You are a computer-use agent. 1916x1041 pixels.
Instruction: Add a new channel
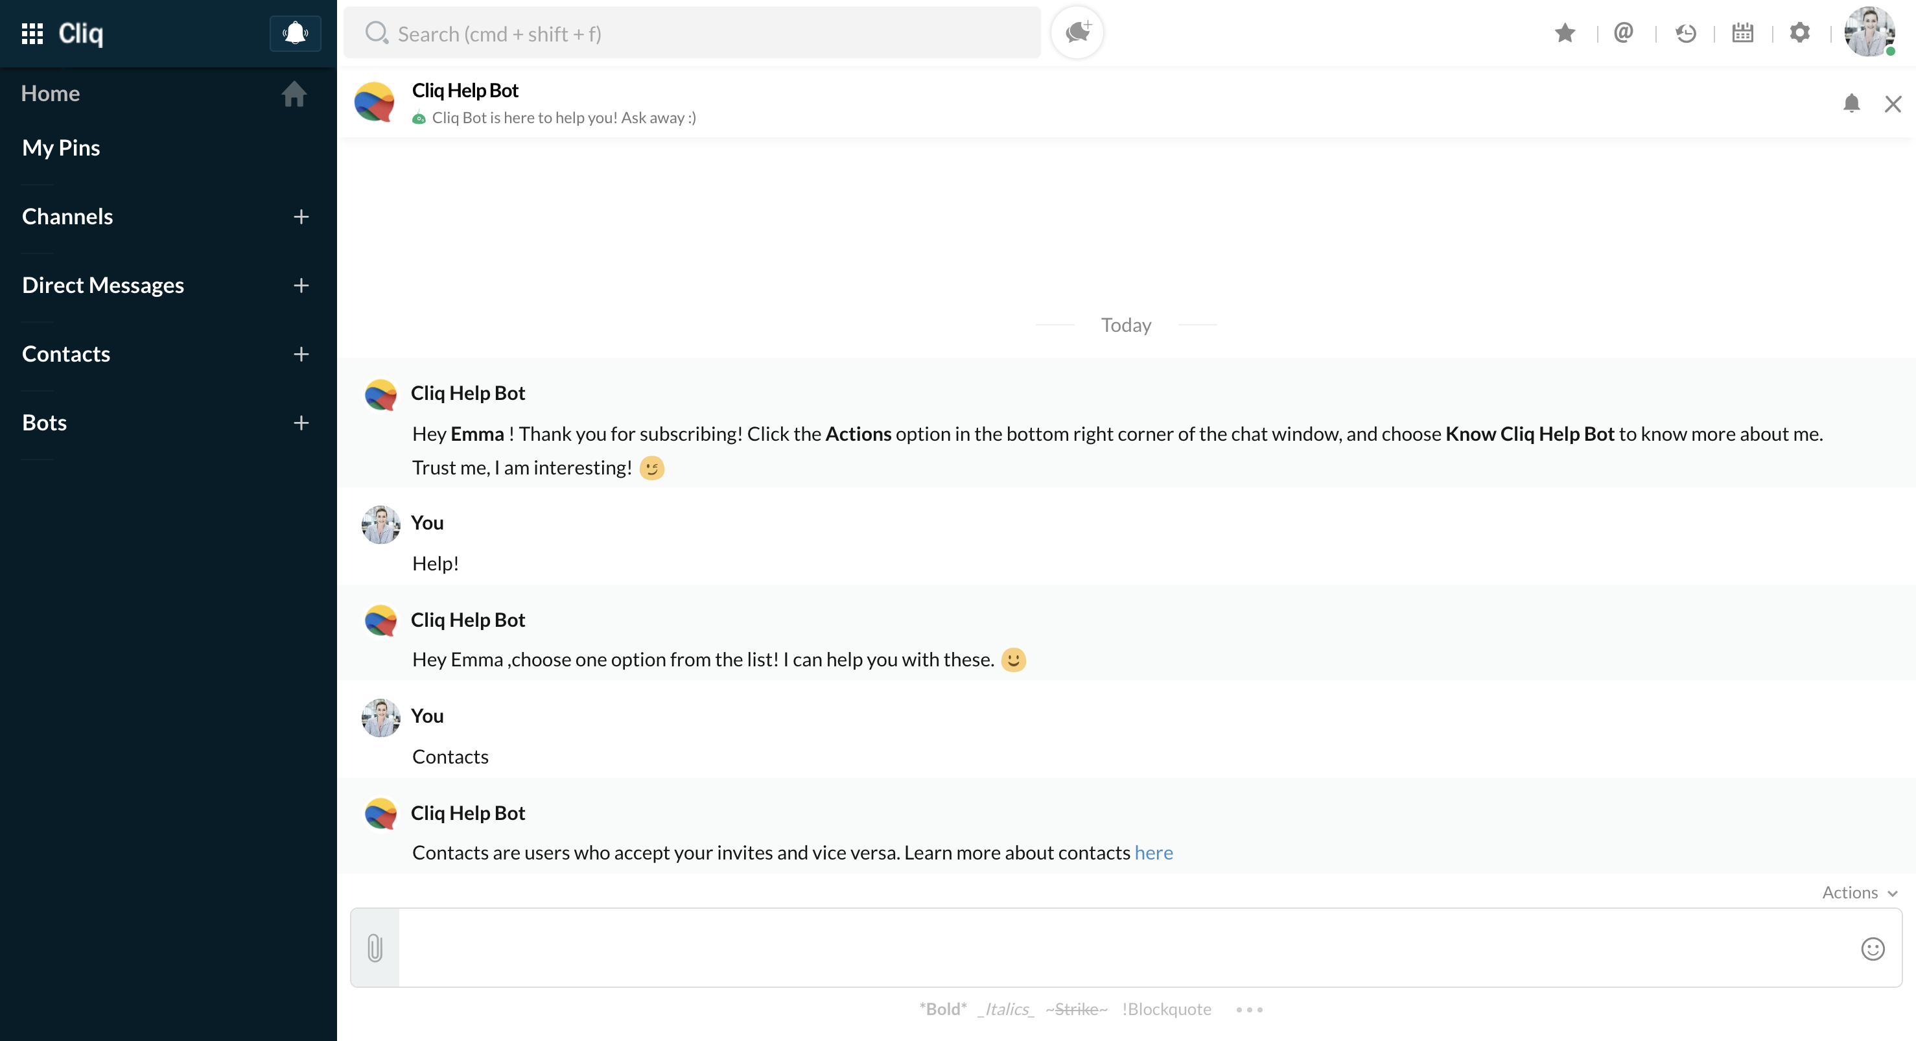click(301, 216)
